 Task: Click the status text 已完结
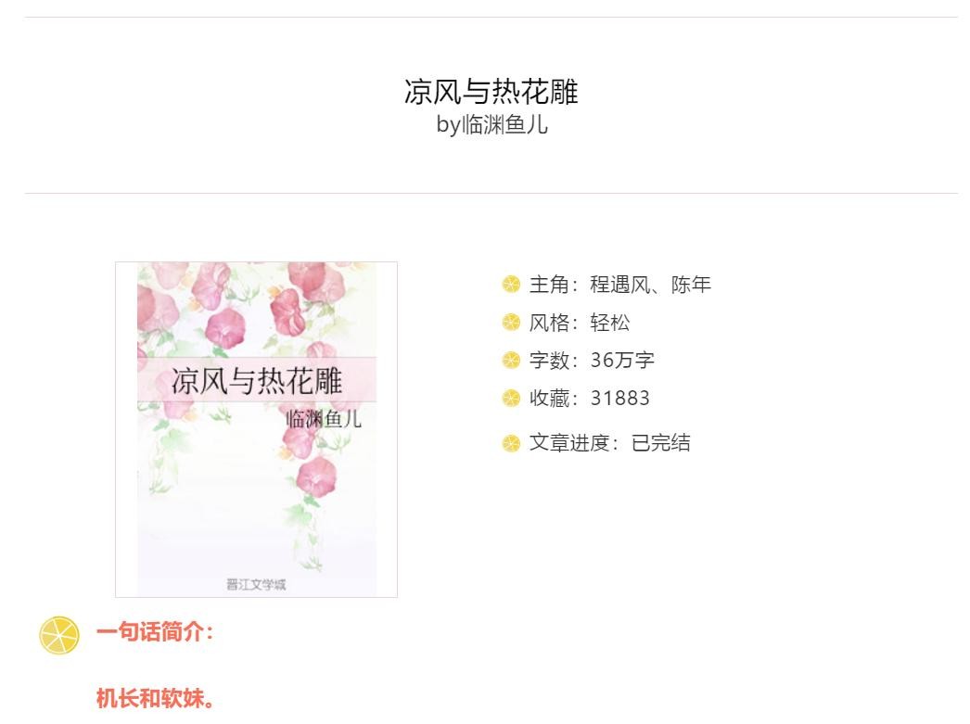660,443
